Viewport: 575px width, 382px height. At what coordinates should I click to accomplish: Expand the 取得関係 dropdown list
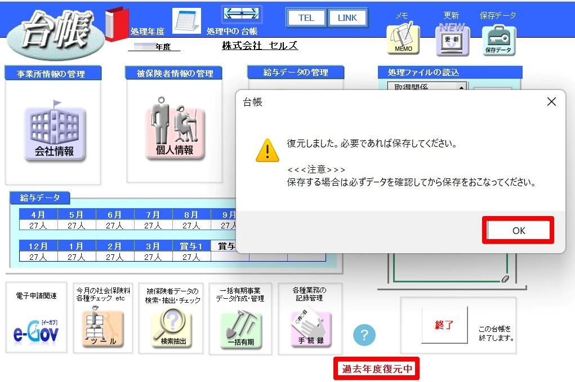tap(461, 87)
